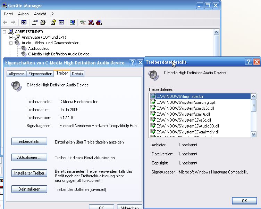The image size is (261, 209).
Task: Select C-Media High Definition Audio Device tree item
Action: (59, 54)
